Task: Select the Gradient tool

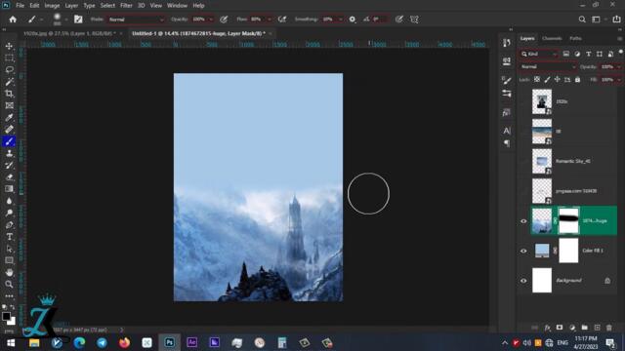Action: click(9, 189)
